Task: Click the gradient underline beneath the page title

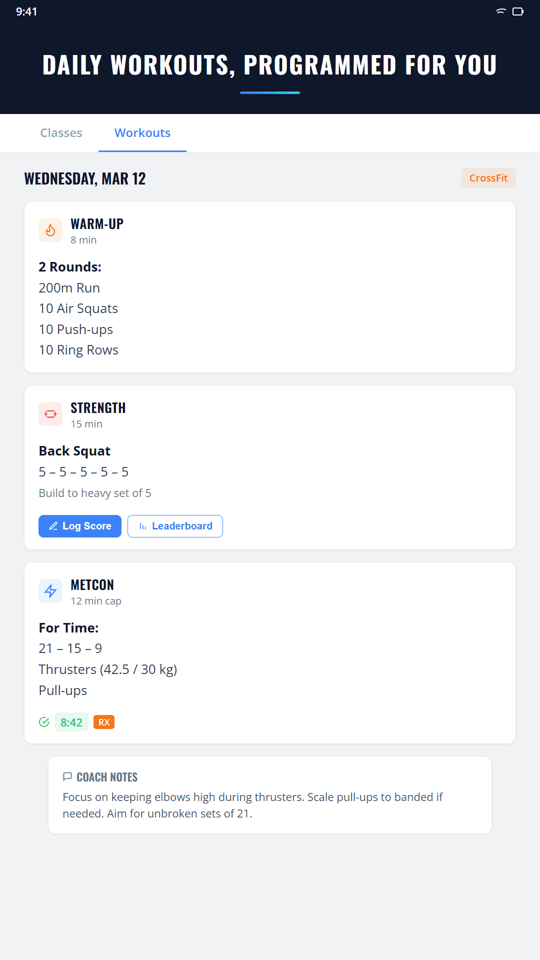Action: (x=270, y=92)
